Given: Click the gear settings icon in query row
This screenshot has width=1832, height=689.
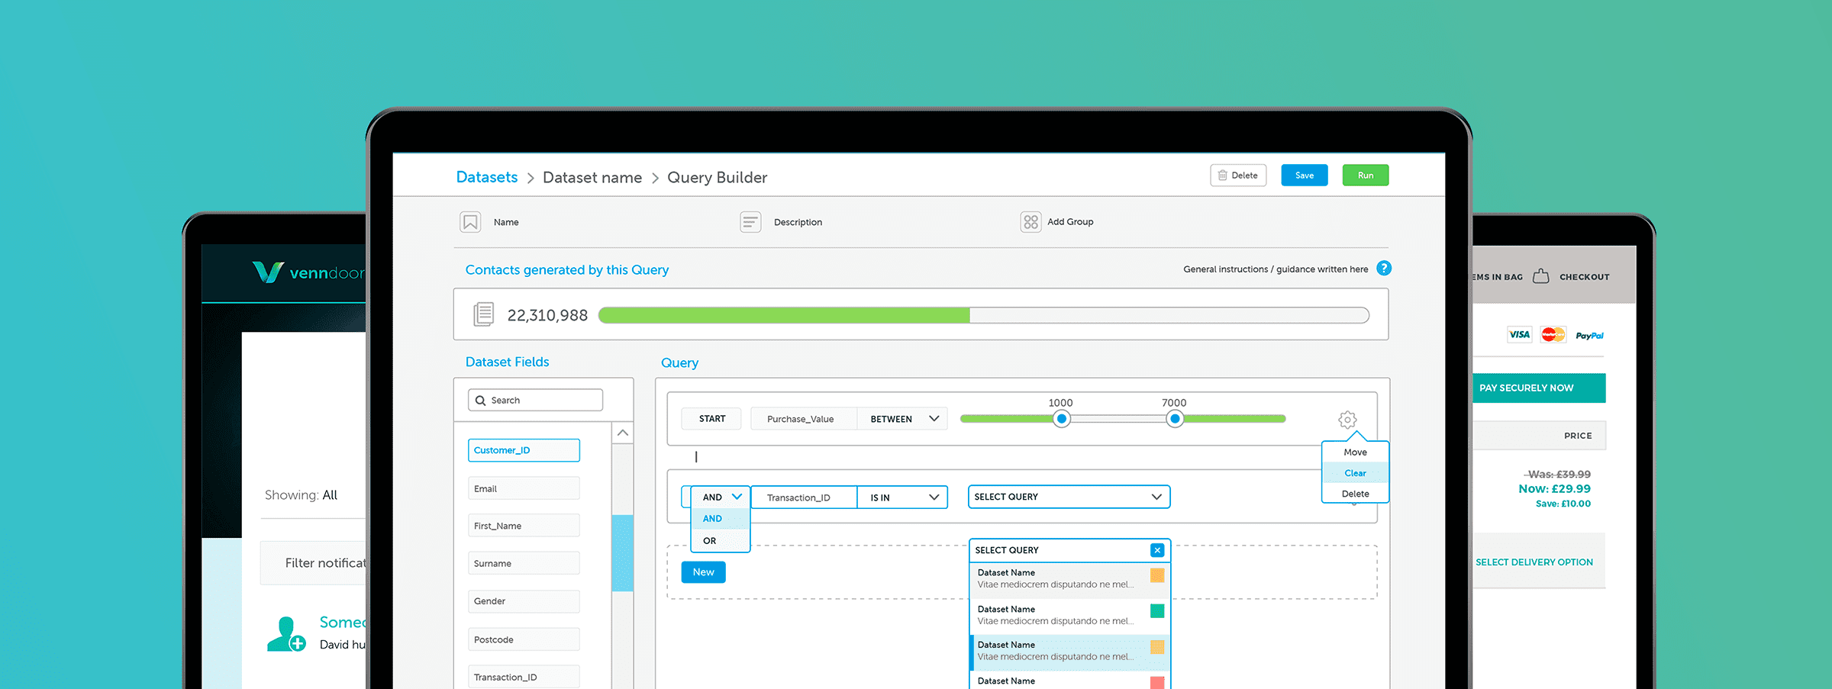Looking at the screenshot, I should [1347, 420].
